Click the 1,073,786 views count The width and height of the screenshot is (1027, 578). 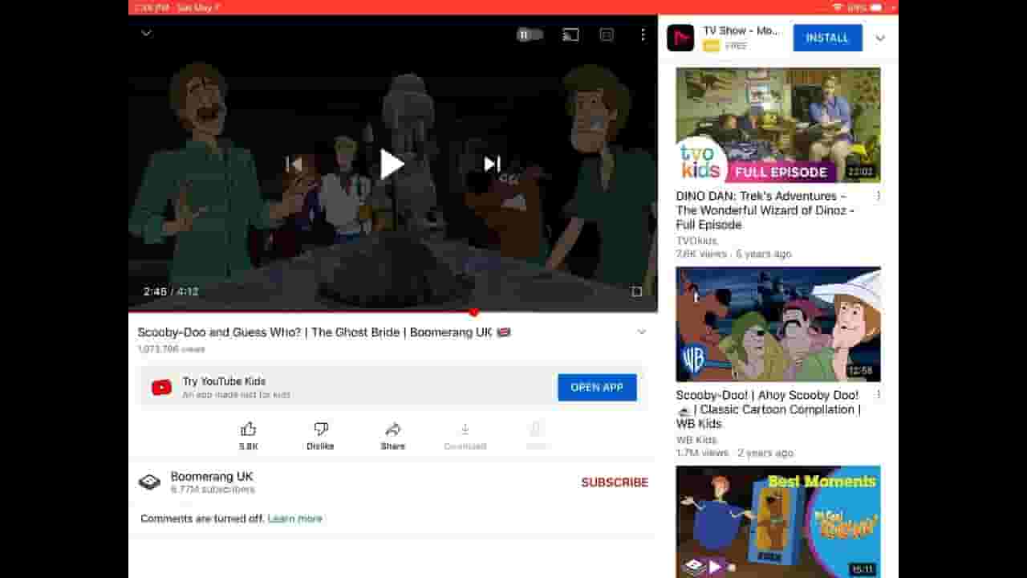pos(171,349)
